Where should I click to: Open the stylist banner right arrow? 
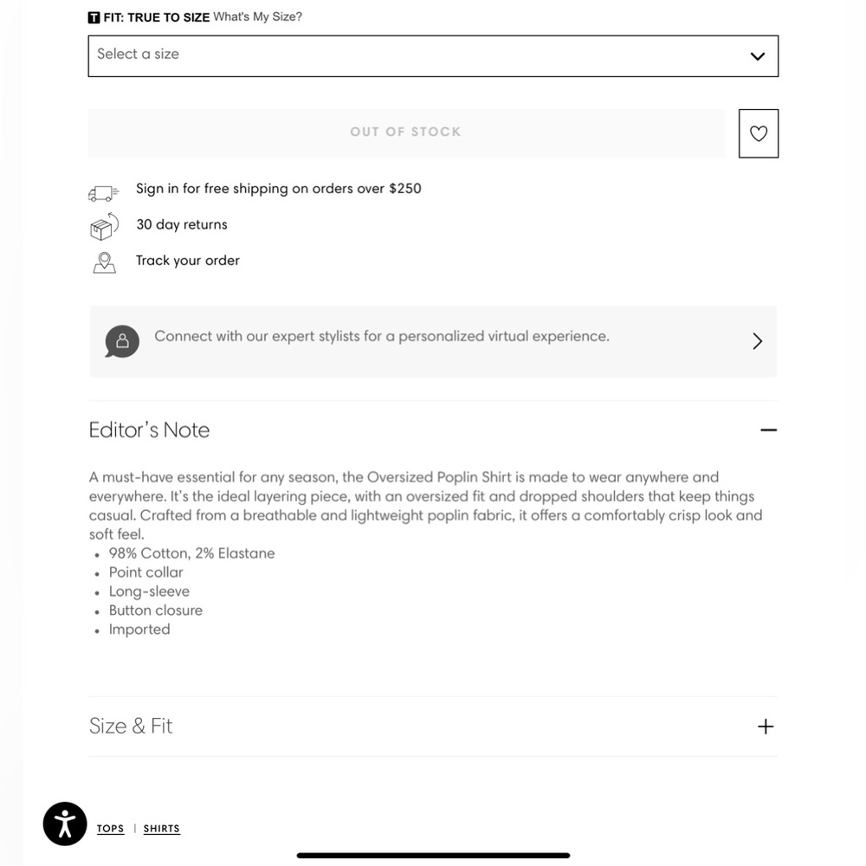click(757, 341)
